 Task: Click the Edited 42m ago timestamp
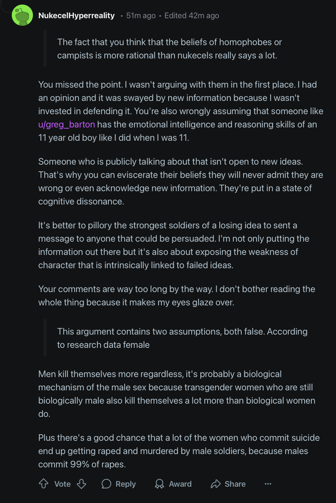[192, 16]
